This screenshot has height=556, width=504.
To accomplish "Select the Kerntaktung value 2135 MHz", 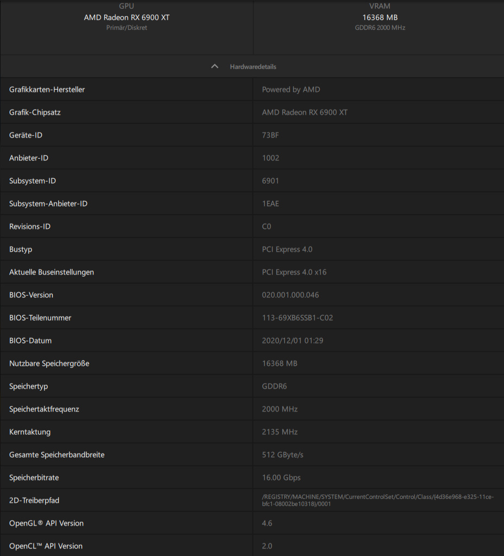I will 279,432.
